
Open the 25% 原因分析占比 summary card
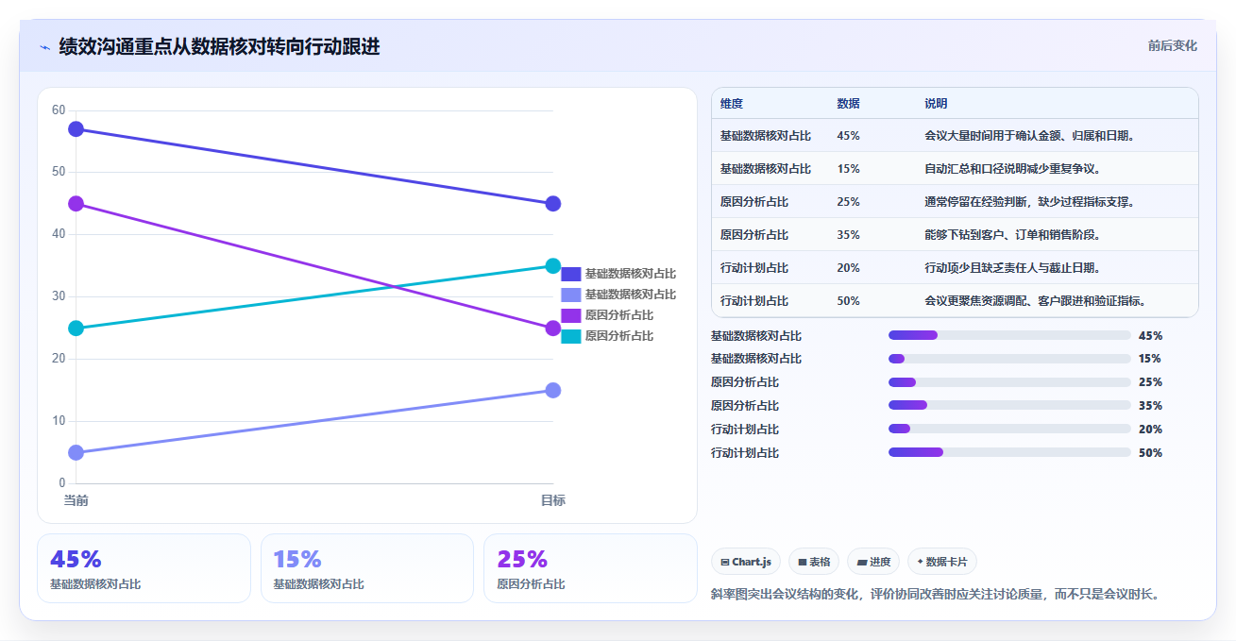[x=590, y=568]
